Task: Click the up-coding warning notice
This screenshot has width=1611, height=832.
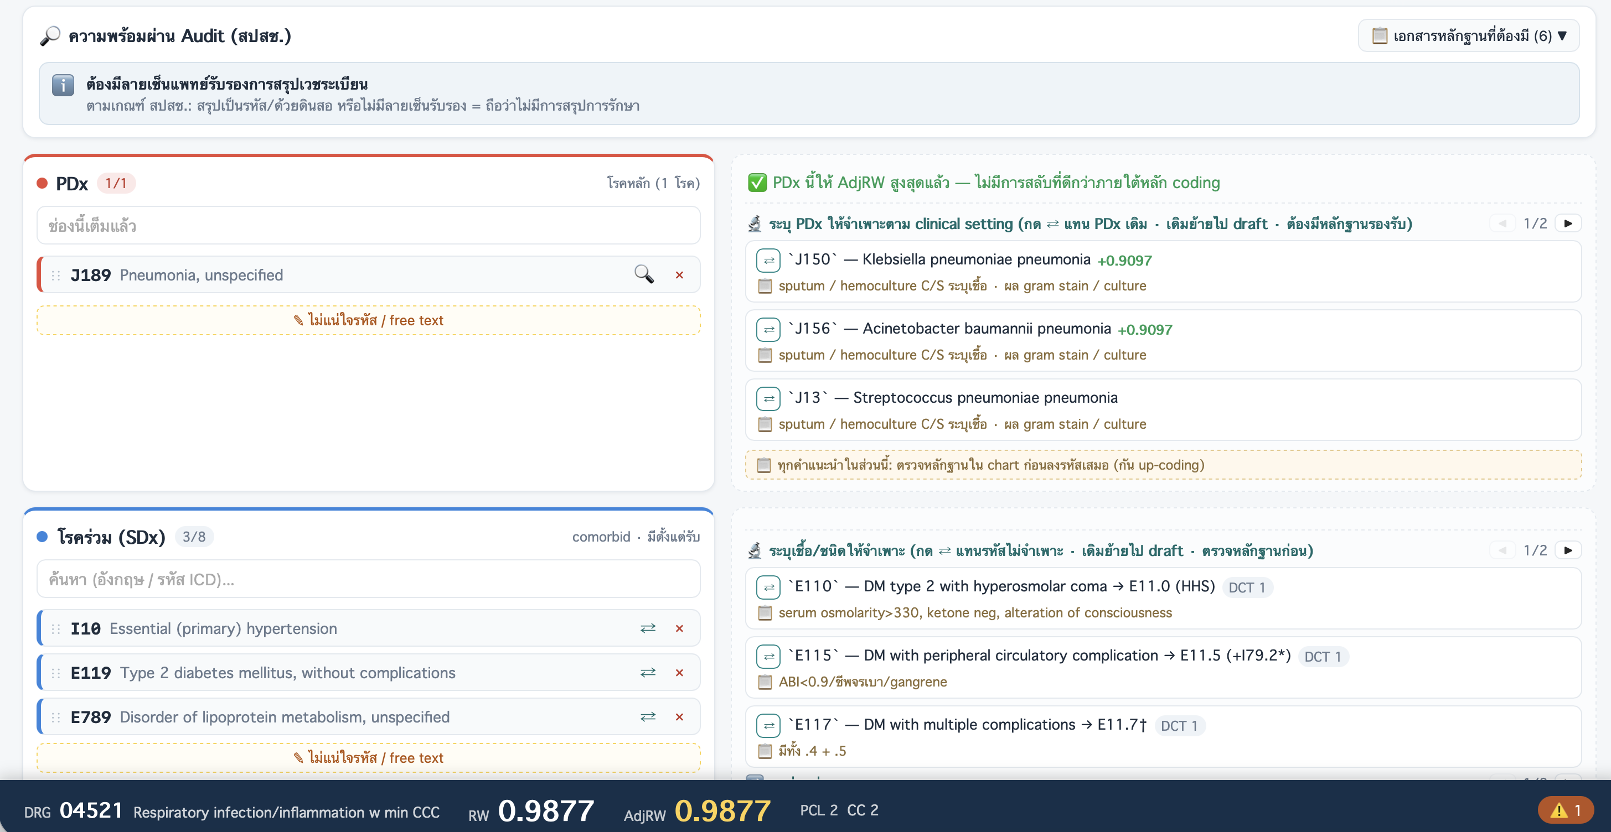Action: [1163, 465]
